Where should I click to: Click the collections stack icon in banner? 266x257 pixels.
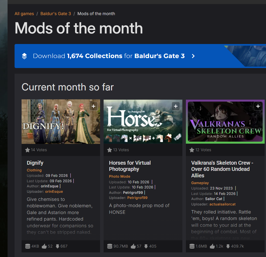click(25, 56)
